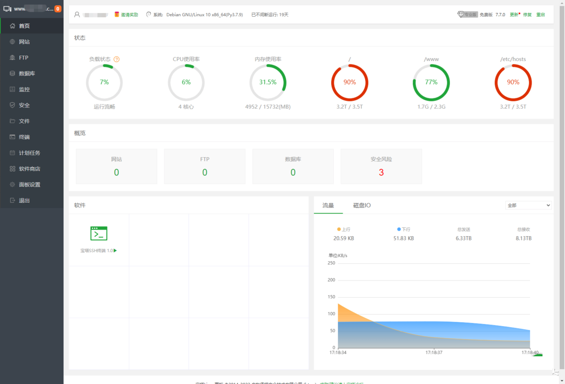Click the 内存使用率 31.5% gauge

268,83
